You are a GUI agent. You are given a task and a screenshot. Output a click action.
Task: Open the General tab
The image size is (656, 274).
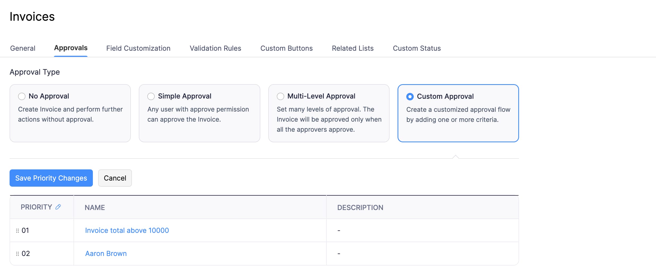click(x=23, y=48)
